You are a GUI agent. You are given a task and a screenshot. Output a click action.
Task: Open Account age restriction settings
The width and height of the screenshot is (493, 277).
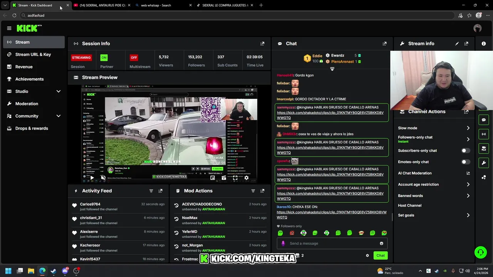coord(434,185)
